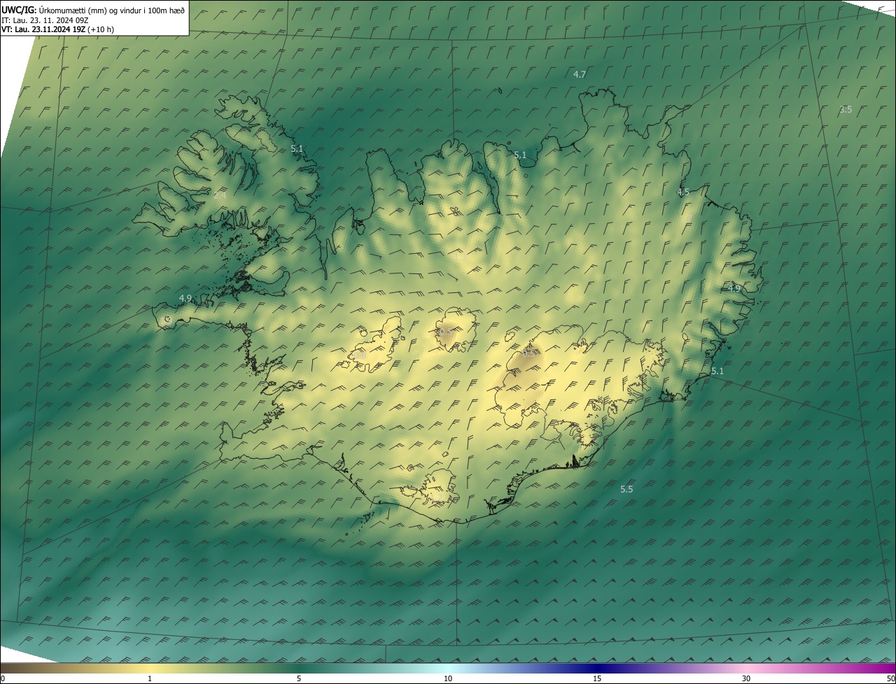Pick the navy blue band of the legend
Screen dimensions: 896x684
point(597,668)
